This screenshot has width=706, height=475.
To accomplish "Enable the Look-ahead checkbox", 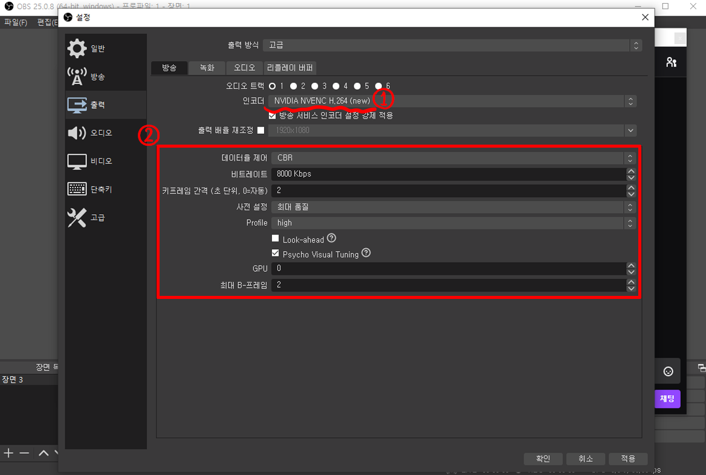I will (275, 238).
